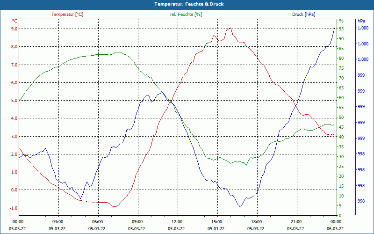Click the 80 tick on the humidity axis
Screen dimensions: 374x234
tap(341, 58)
